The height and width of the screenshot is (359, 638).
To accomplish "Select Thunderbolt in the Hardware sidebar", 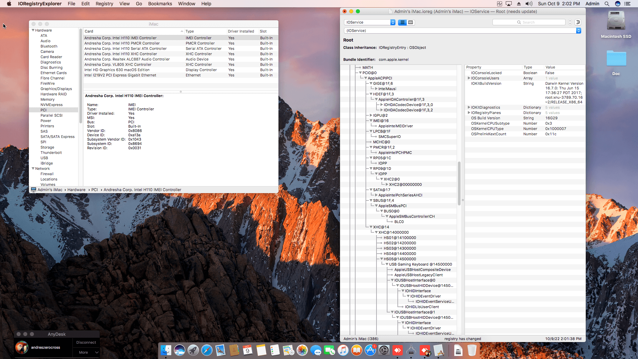I will [51, 153].
